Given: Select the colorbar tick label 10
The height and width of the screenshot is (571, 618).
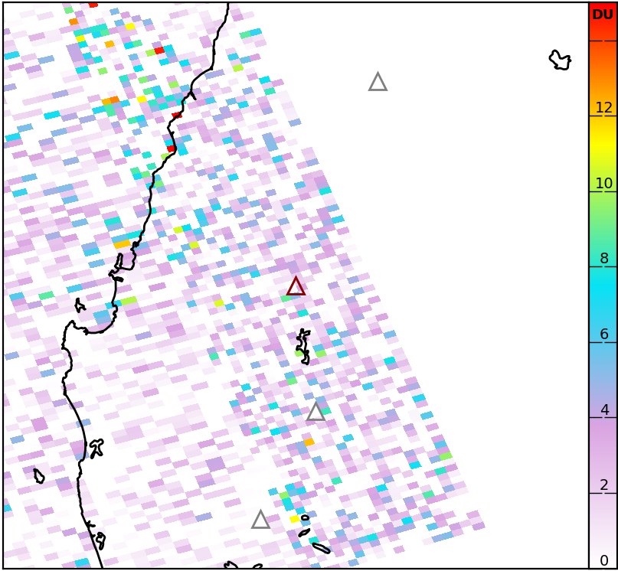Looking at the screenshot, I should 603,183.
